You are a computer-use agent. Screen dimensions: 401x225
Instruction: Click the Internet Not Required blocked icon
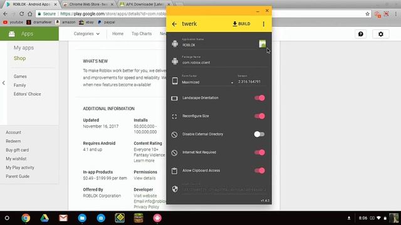pos(174,152)
